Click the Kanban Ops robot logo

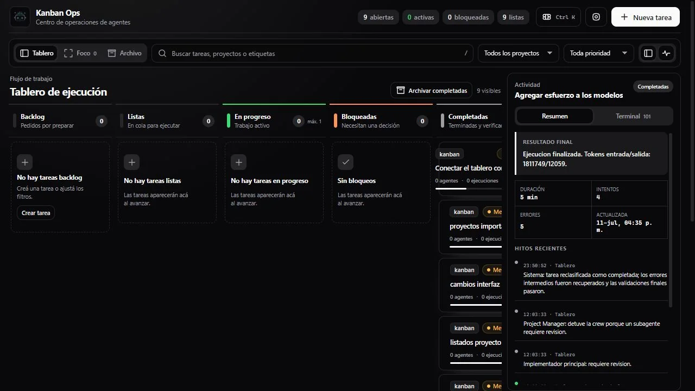pos(20,17)
